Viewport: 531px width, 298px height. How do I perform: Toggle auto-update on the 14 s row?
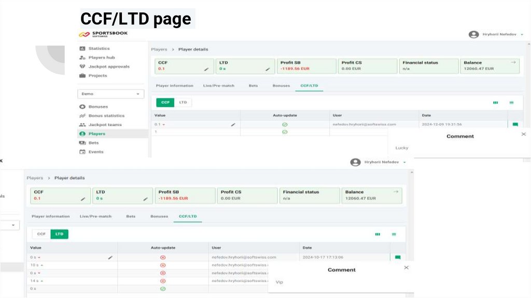(163, 281)
